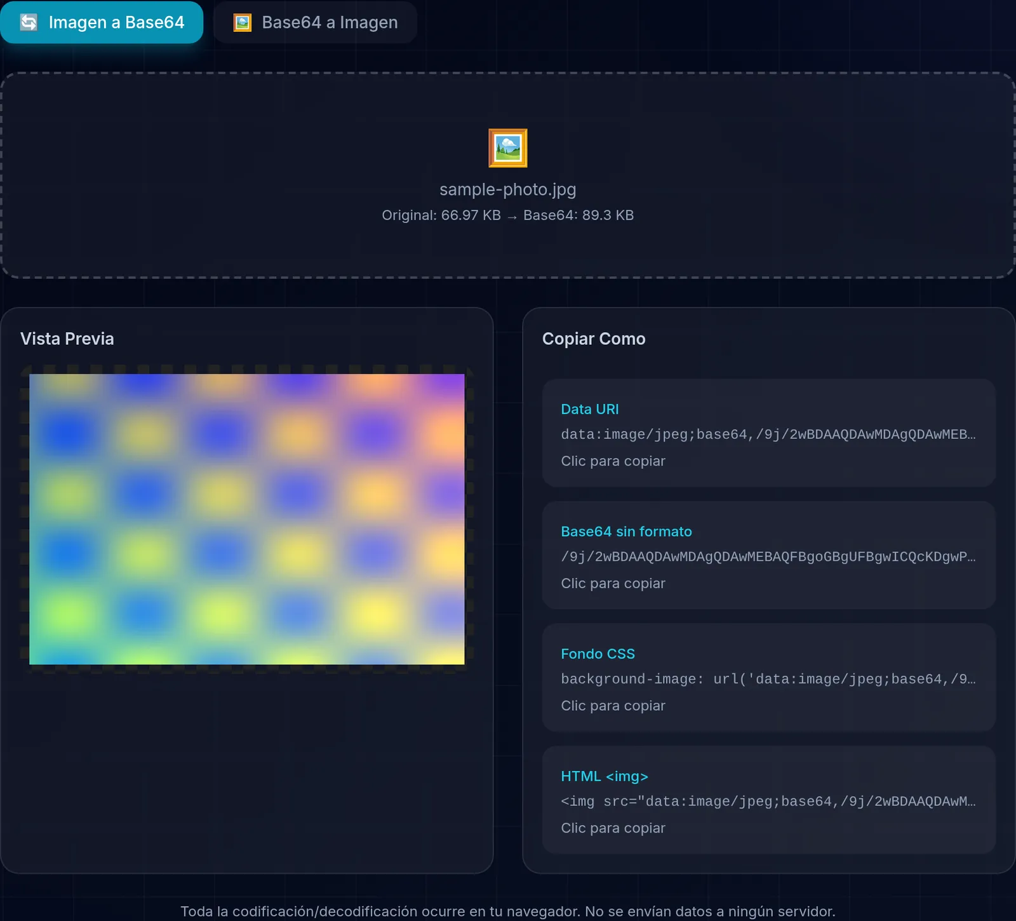The image size is (1016, 921).
Task: Click the Copiar Como heading
Action: [594, 339]
